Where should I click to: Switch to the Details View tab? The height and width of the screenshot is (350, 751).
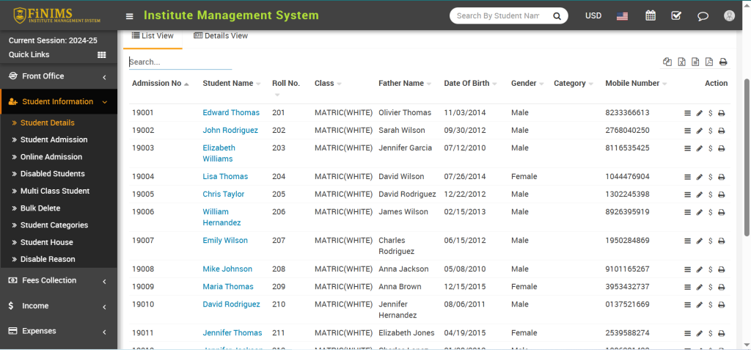click(221, 36)
